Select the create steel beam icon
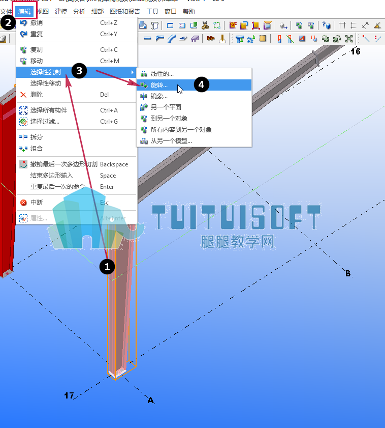Image resolution: width=385 pixels, height=428 pixels. click(147, 39)
